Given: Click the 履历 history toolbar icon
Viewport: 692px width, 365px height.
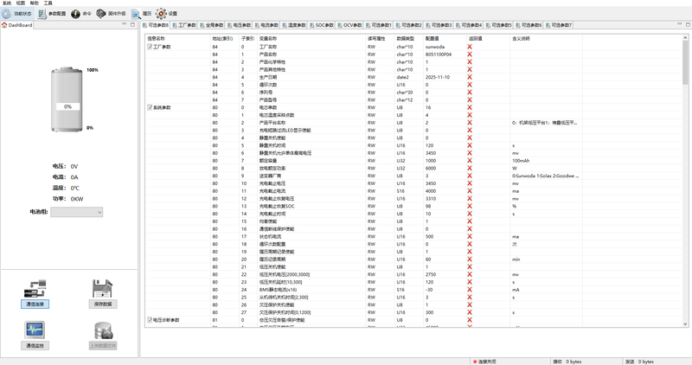Looking at the screenshot, I should point(141,14).
